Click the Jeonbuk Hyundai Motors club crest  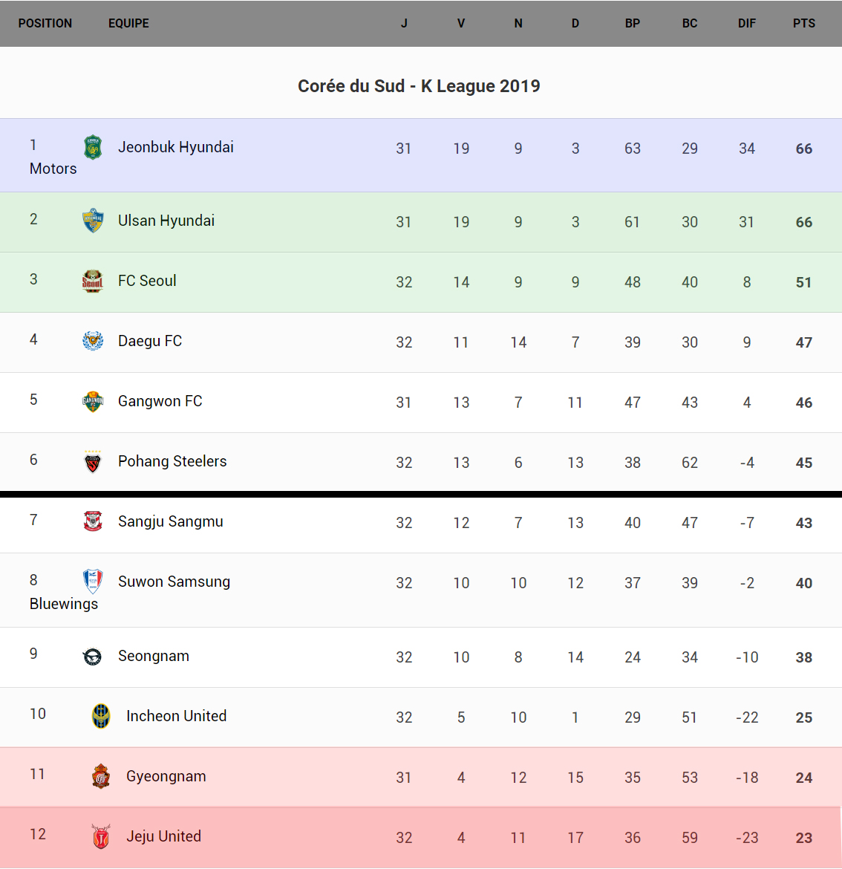click(x=93, y=147)
